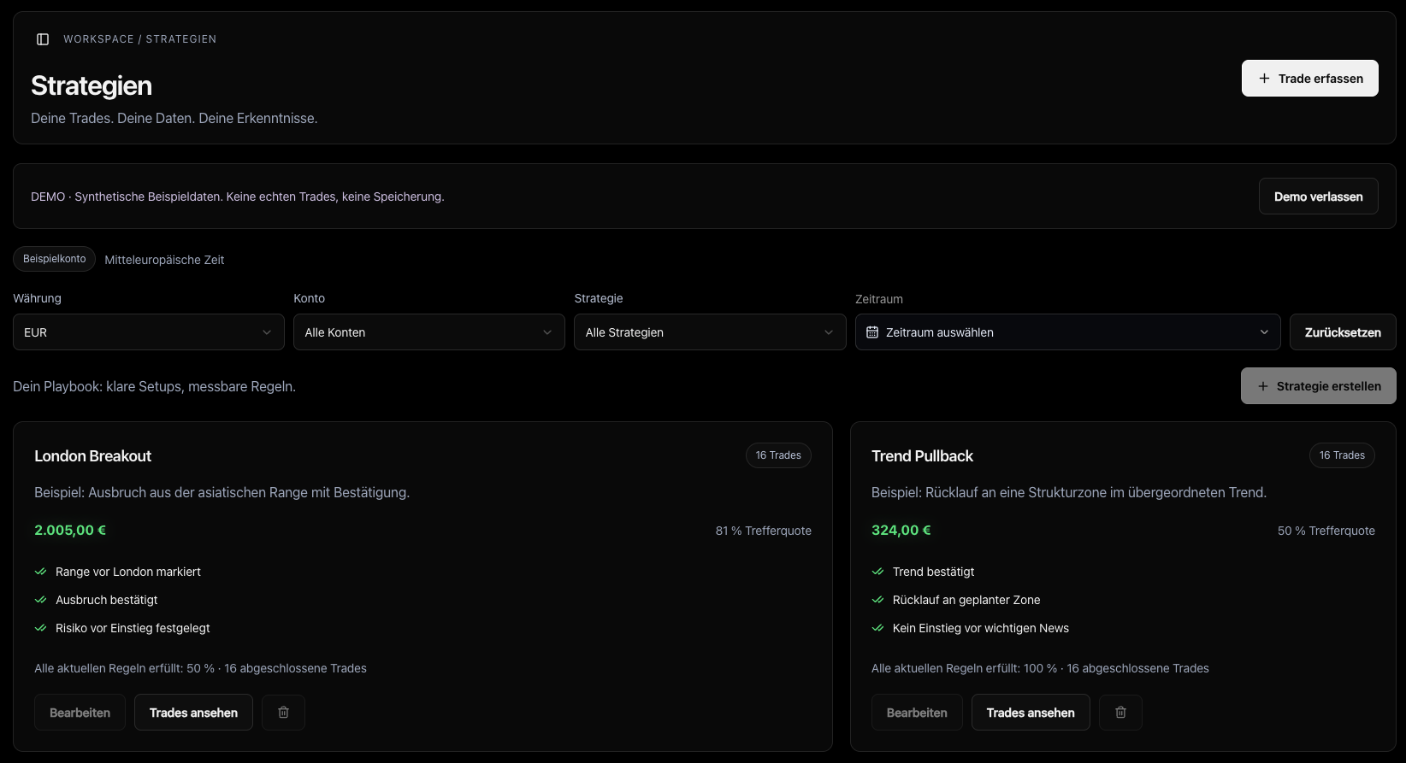Click rule Kein Einstieg vor wichtigen News
The height and width of the screenshot is (763, 1406).
tap(981, 628)
